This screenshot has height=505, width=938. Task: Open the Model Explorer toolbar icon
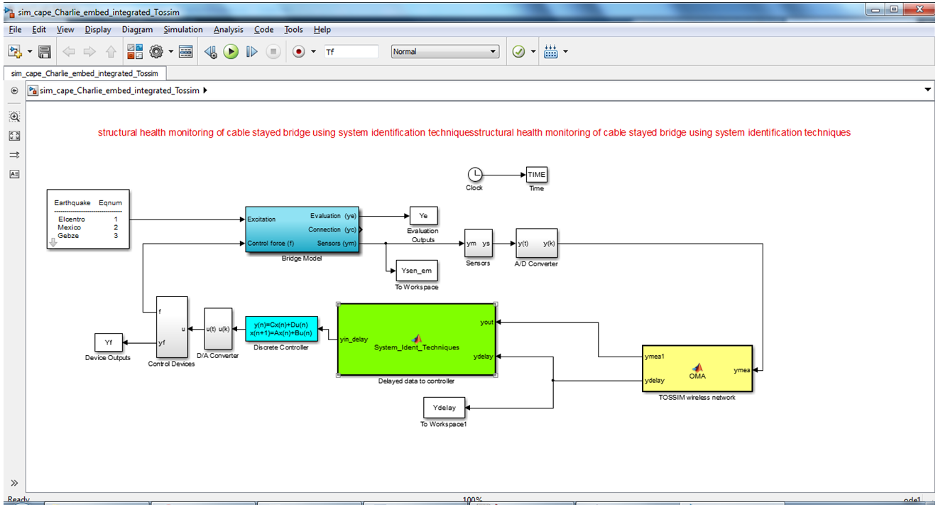point(186,52)
